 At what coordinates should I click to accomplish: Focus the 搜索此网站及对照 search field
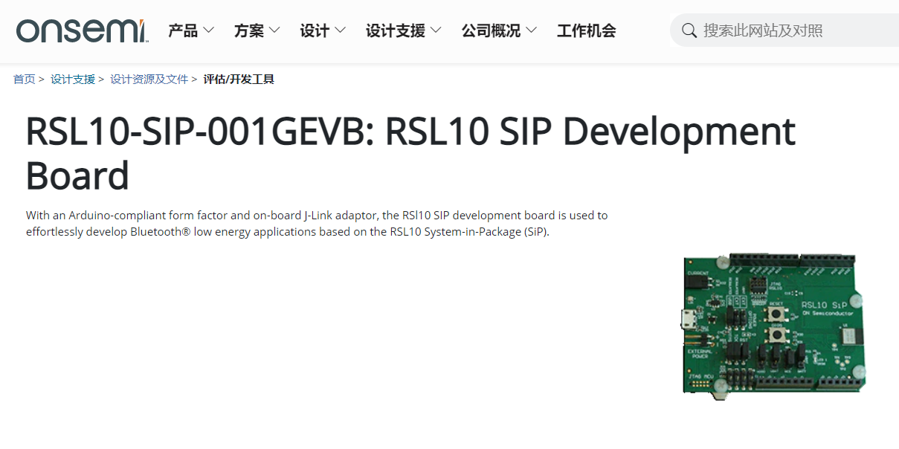(x=784, y=30)
